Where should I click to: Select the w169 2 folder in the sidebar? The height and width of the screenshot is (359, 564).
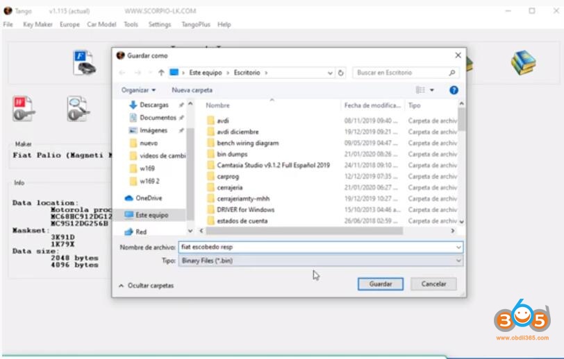coord(149,181)
